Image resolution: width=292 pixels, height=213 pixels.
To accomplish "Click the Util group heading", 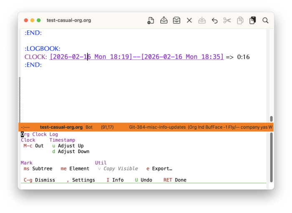I will 101,163.
